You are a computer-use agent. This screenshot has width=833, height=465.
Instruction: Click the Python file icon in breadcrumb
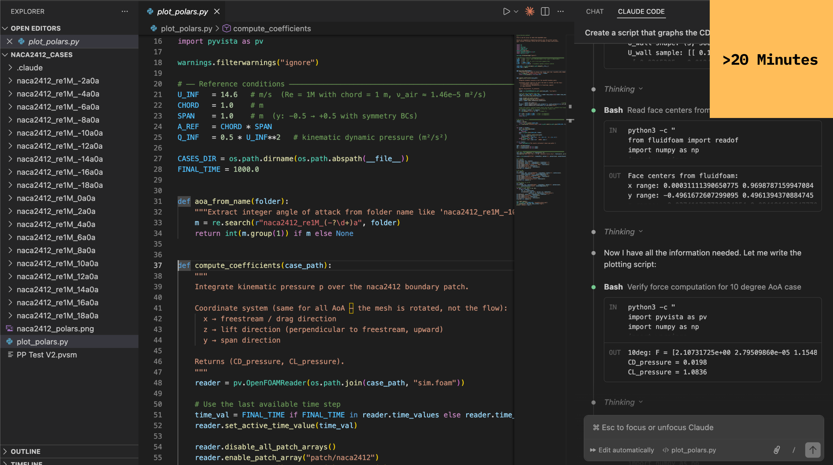click(154, 28)
